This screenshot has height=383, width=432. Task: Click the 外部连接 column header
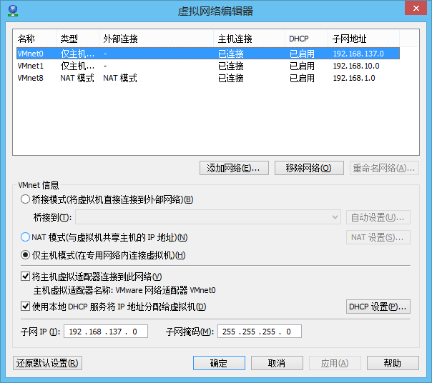(156, 39)
